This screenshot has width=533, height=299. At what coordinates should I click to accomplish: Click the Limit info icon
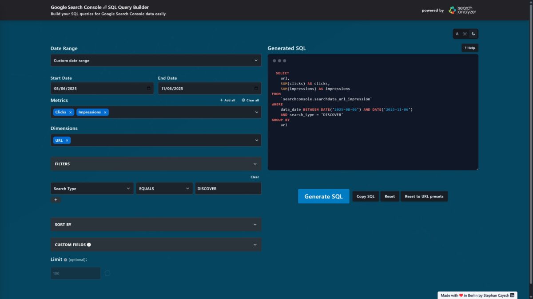click(65, 260)
